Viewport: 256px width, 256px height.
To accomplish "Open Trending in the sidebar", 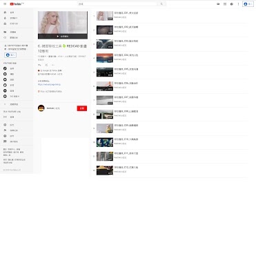I will [x=16, y=18].
